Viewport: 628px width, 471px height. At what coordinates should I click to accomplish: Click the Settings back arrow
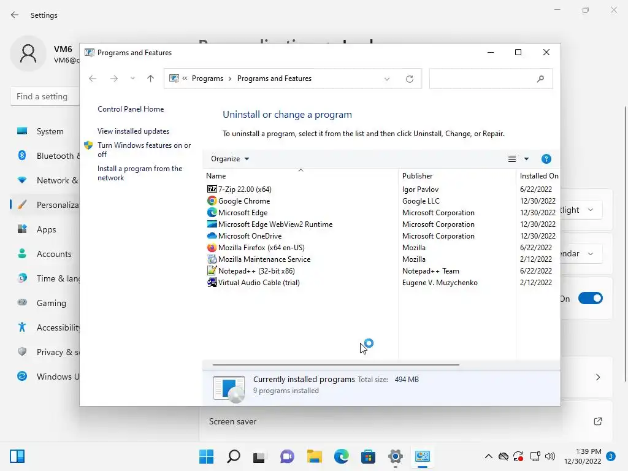click(x=15, y=15)
